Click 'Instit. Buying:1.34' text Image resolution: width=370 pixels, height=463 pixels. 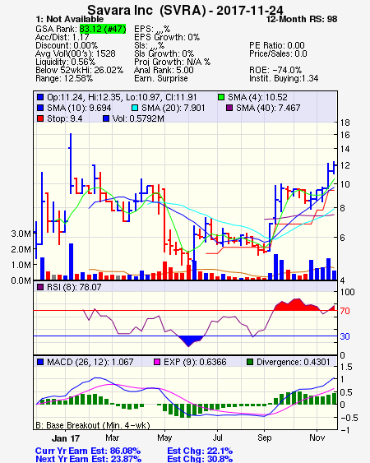coord(284,79)
